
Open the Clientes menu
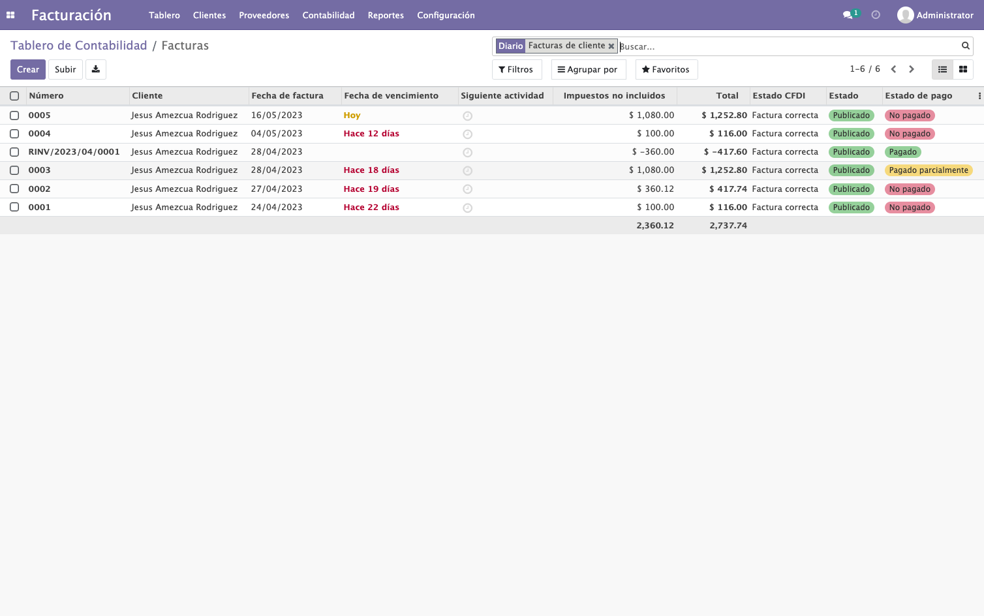pyautogui.click(x=209, y=15)
